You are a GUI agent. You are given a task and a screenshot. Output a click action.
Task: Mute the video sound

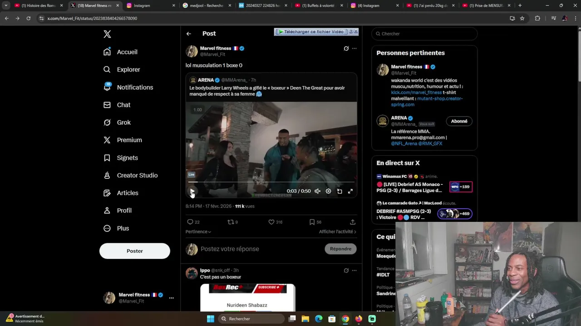318,191
